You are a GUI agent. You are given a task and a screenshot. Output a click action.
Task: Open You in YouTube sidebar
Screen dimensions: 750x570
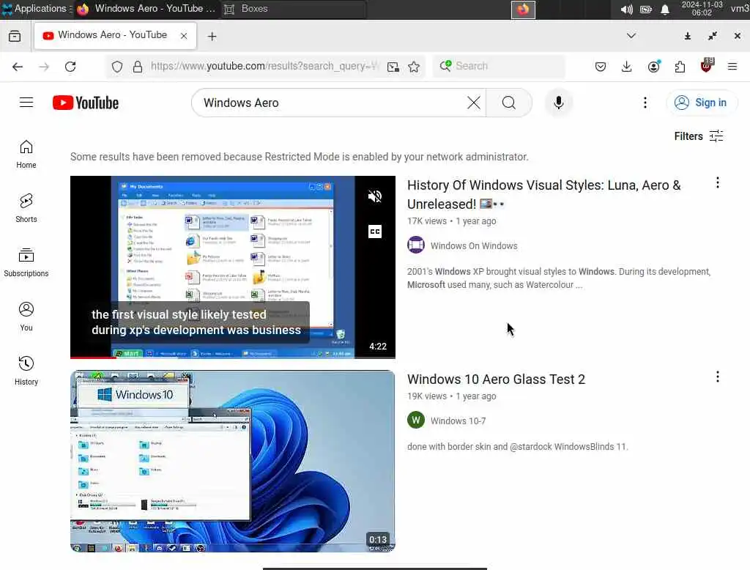click(26, 317)
